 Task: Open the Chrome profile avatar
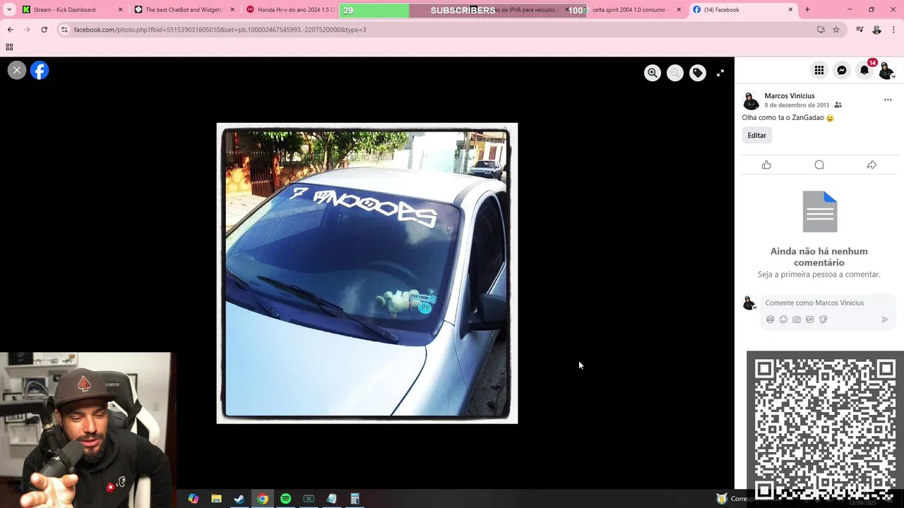click(x=876, y=30)
